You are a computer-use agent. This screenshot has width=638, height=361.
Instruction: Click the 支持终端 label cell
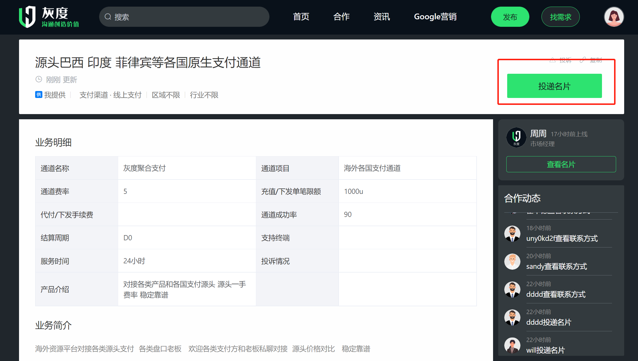coord(297,238)
